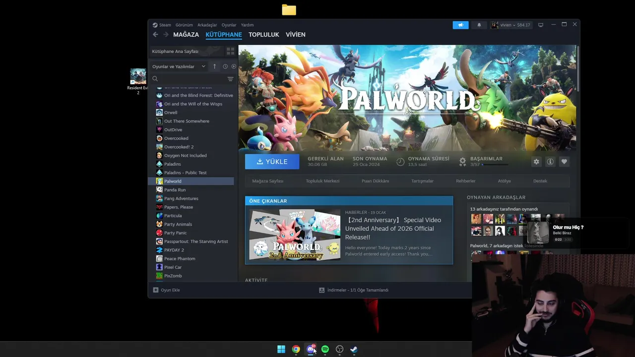Click the Steam taskbar icon
The height and width of the screenshot is (357, 635).
click(x=354, y=349)
